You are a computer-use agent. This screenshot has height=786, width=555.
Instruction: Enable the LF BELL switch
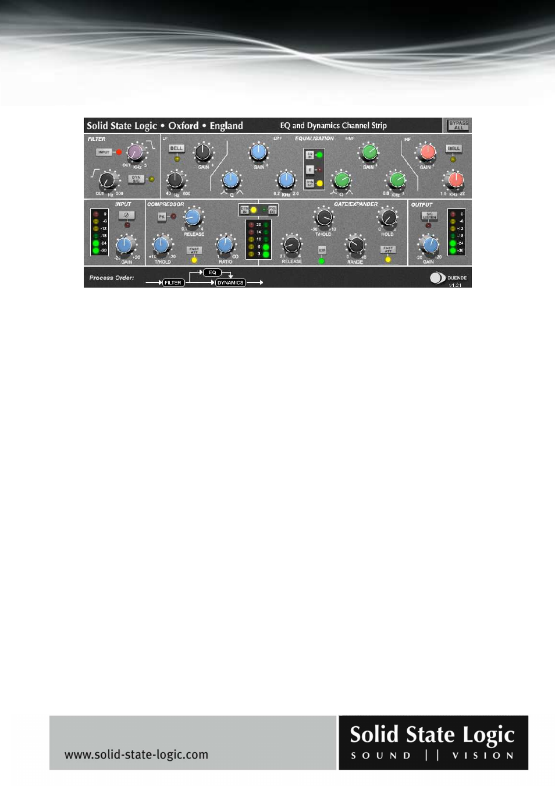pos(176,148)
